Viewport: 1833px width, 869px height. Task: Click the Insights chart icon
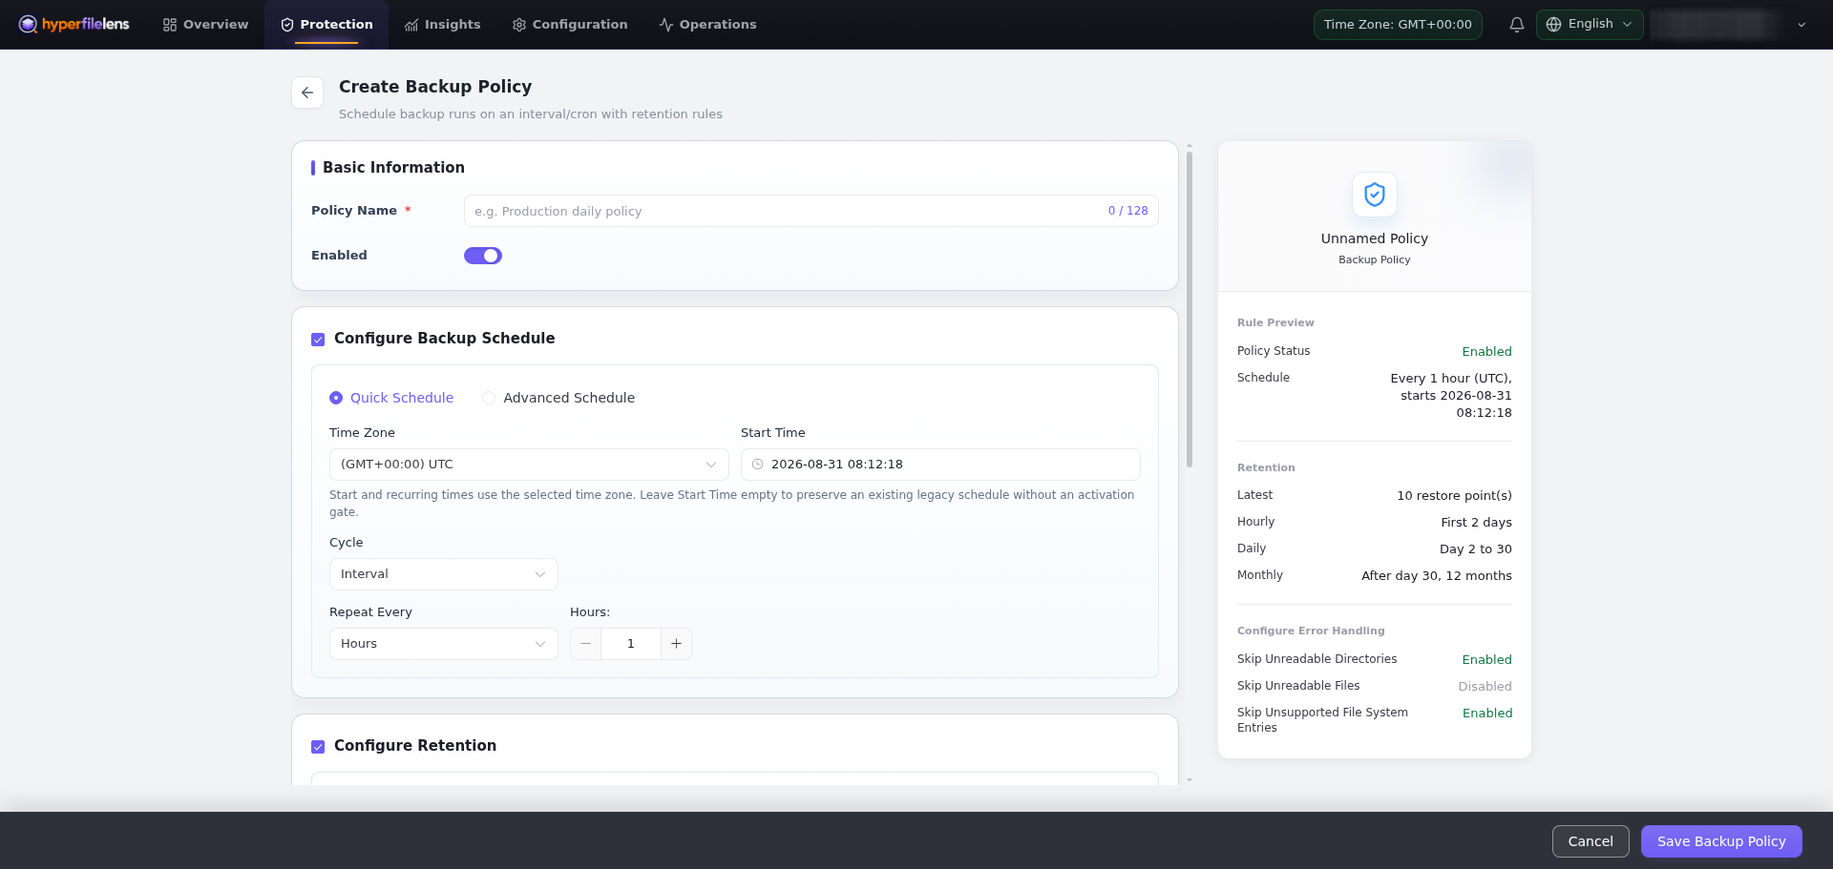click(x=411, y=25)
